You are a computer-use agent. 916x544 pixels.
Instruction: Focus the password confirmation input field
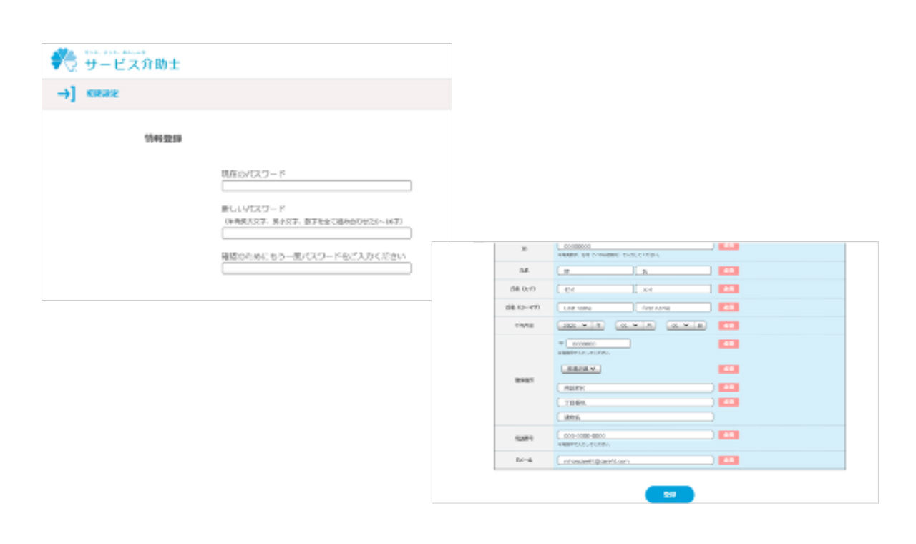[x=316, y=268]
